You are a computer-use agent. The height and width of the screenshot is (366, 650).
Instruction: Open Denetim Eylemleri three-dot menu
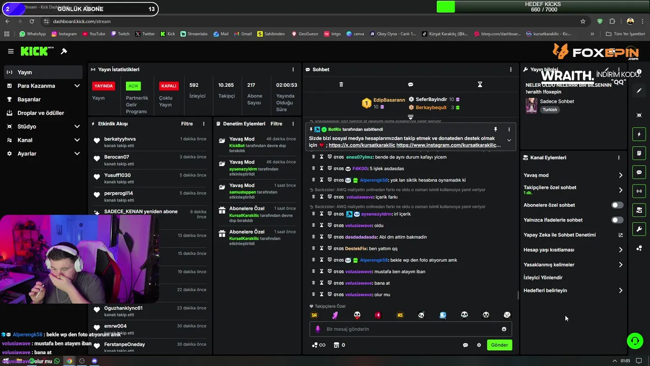point(293,124)
